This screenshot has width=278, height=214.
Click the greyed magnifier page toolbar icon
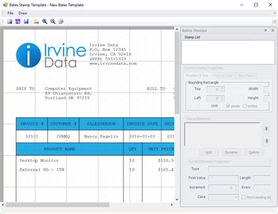point(61,21)
